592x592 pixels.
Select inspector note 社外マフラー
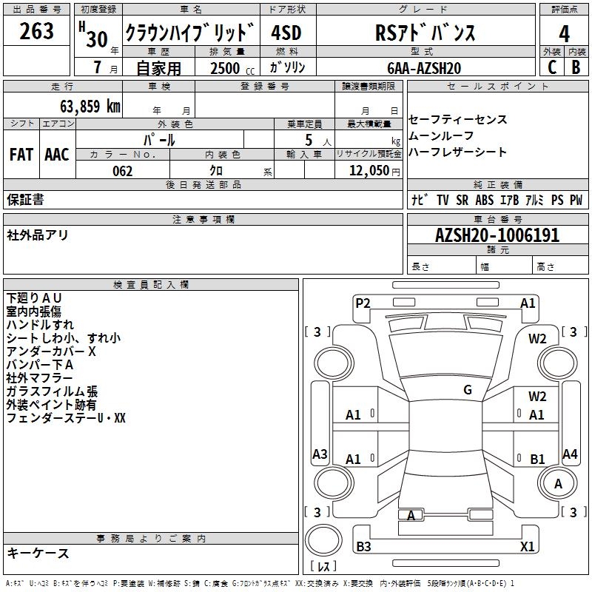coord(39,378)
